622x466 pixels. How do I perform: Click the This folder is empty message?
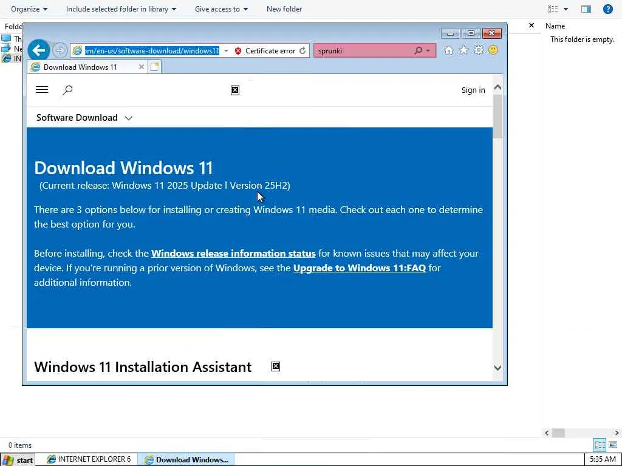click(583, 39)
